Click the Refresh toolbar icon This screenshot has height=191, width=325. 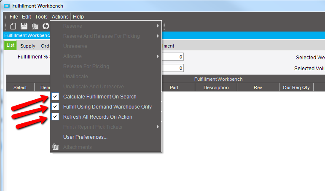tap(46, 26)
